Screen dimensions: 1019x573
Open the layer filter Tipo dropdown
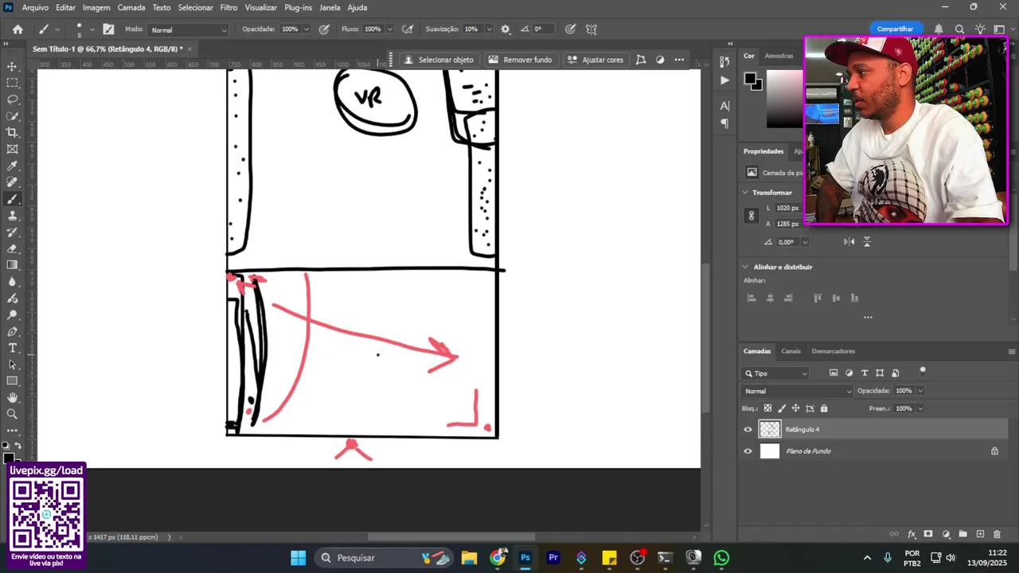pyautogui.click(x=776, y=373)
